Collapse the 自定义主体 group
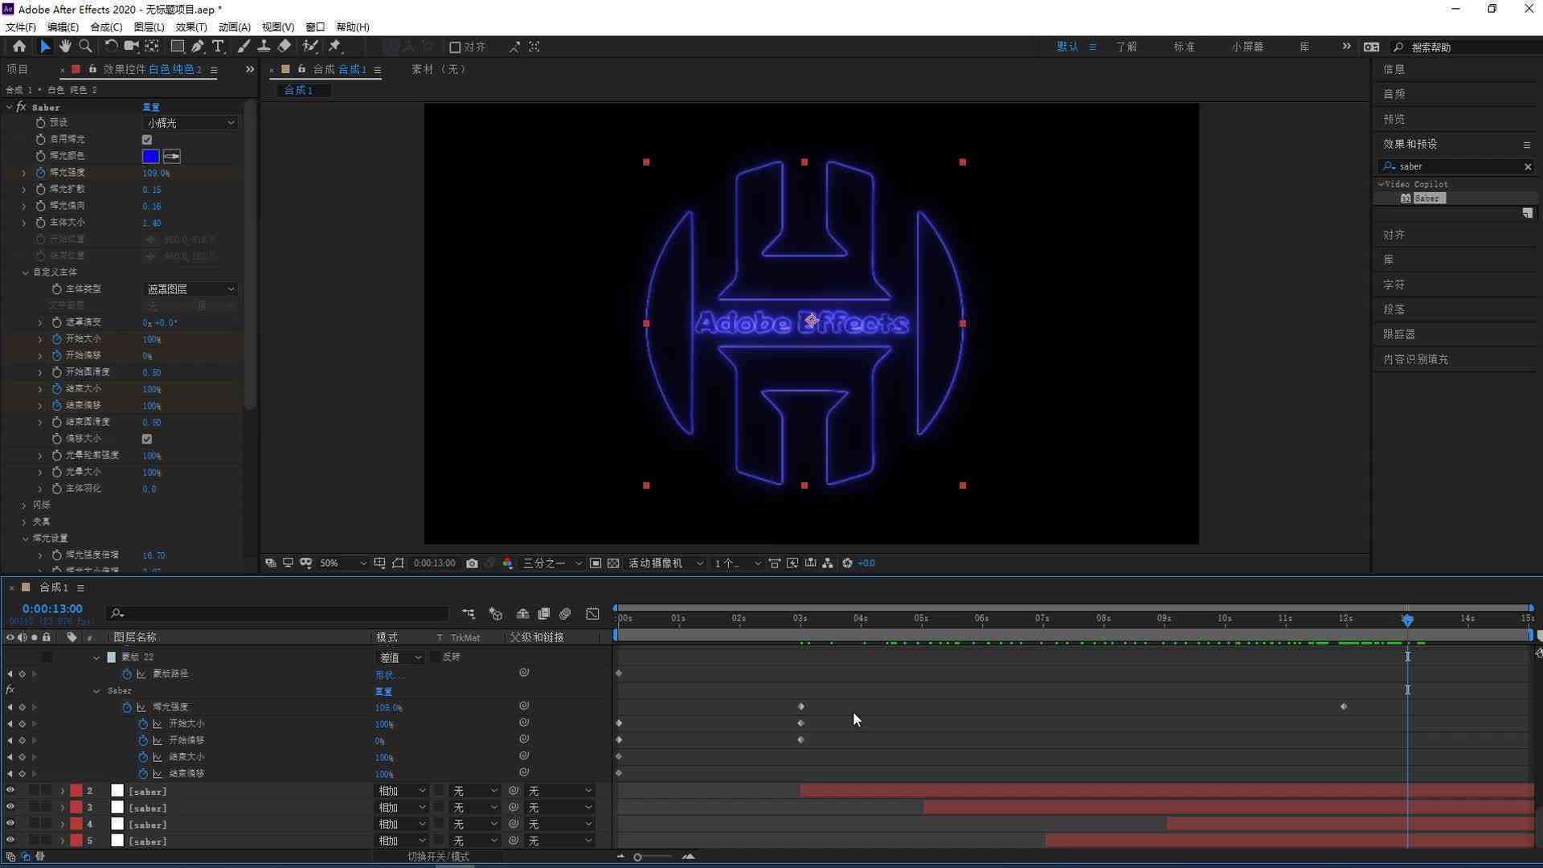Screen dimensions: 1543x868 click(25, 272)
